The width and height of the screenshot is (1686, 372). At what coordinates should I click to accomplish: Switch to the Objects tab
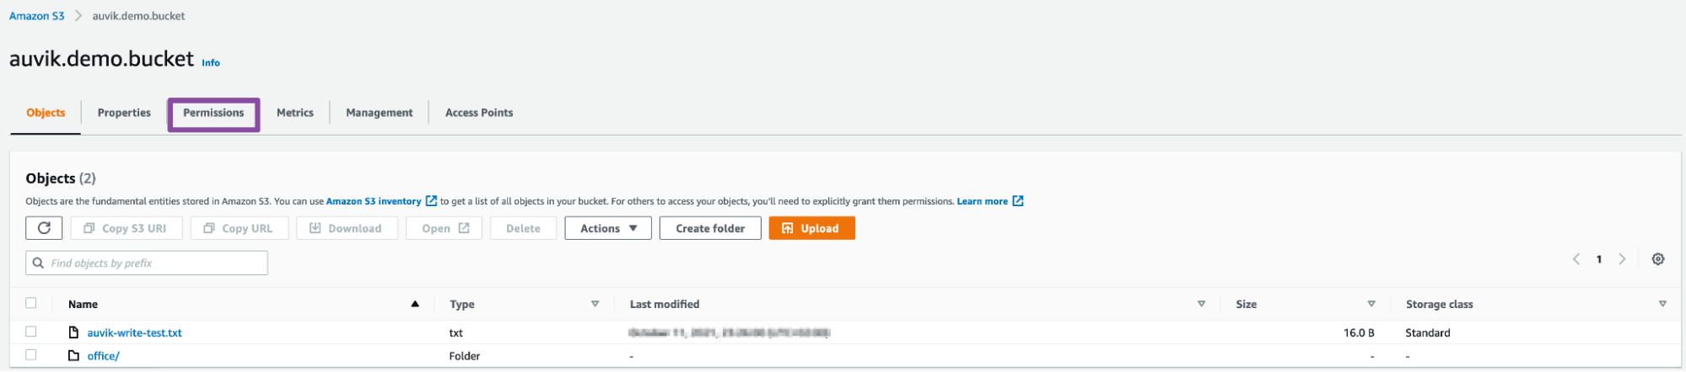46,113
